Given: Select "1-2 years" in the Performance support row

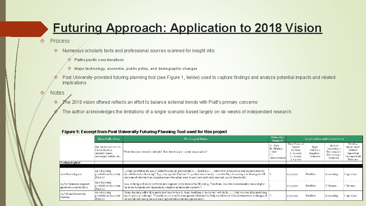Looking at the screenshot, I should pos(292,186).
